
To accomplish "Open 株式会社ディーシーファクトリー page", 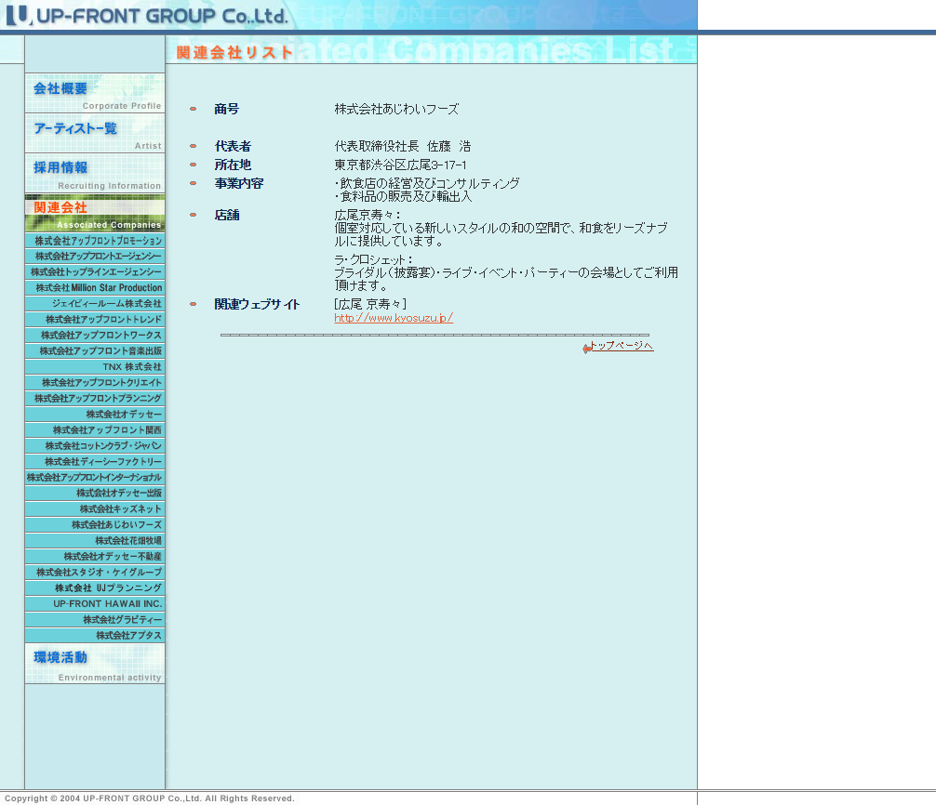I will tap(95, 462).
